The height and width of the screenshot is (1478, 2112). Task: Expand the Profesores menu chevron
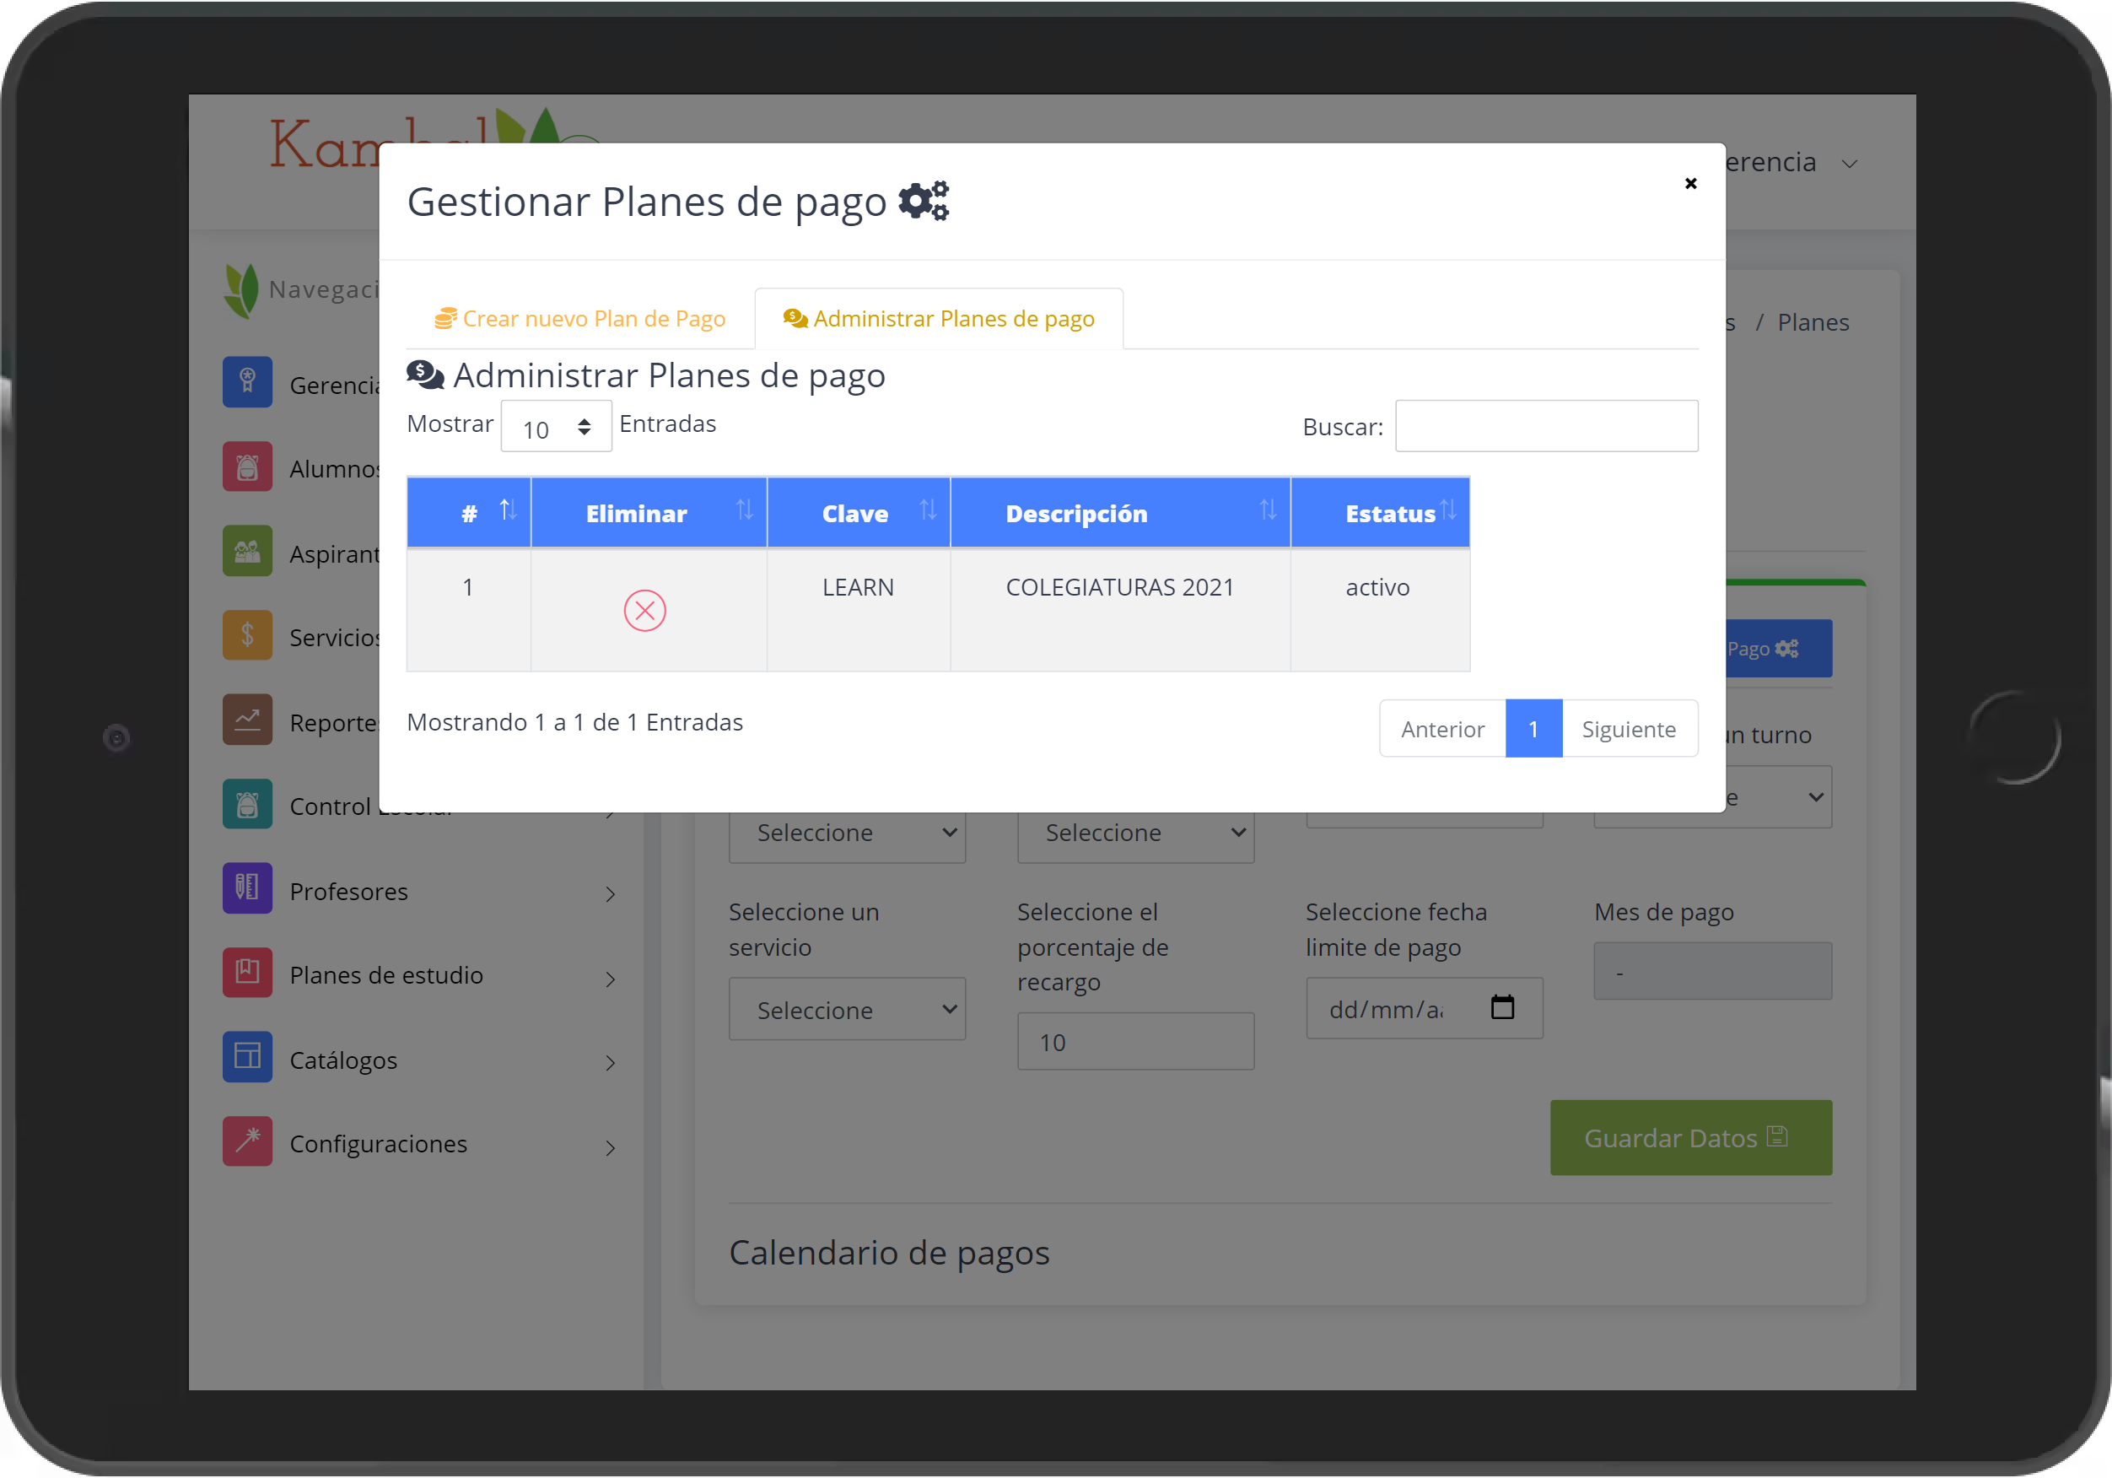point(610,894)
